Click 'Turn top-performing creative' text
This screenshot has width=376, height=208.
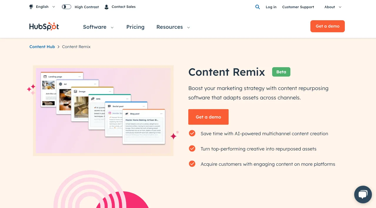point(259,149)
